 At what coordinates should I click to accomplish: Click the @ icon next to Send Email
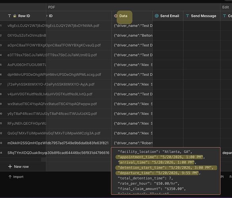coord(157,16)
